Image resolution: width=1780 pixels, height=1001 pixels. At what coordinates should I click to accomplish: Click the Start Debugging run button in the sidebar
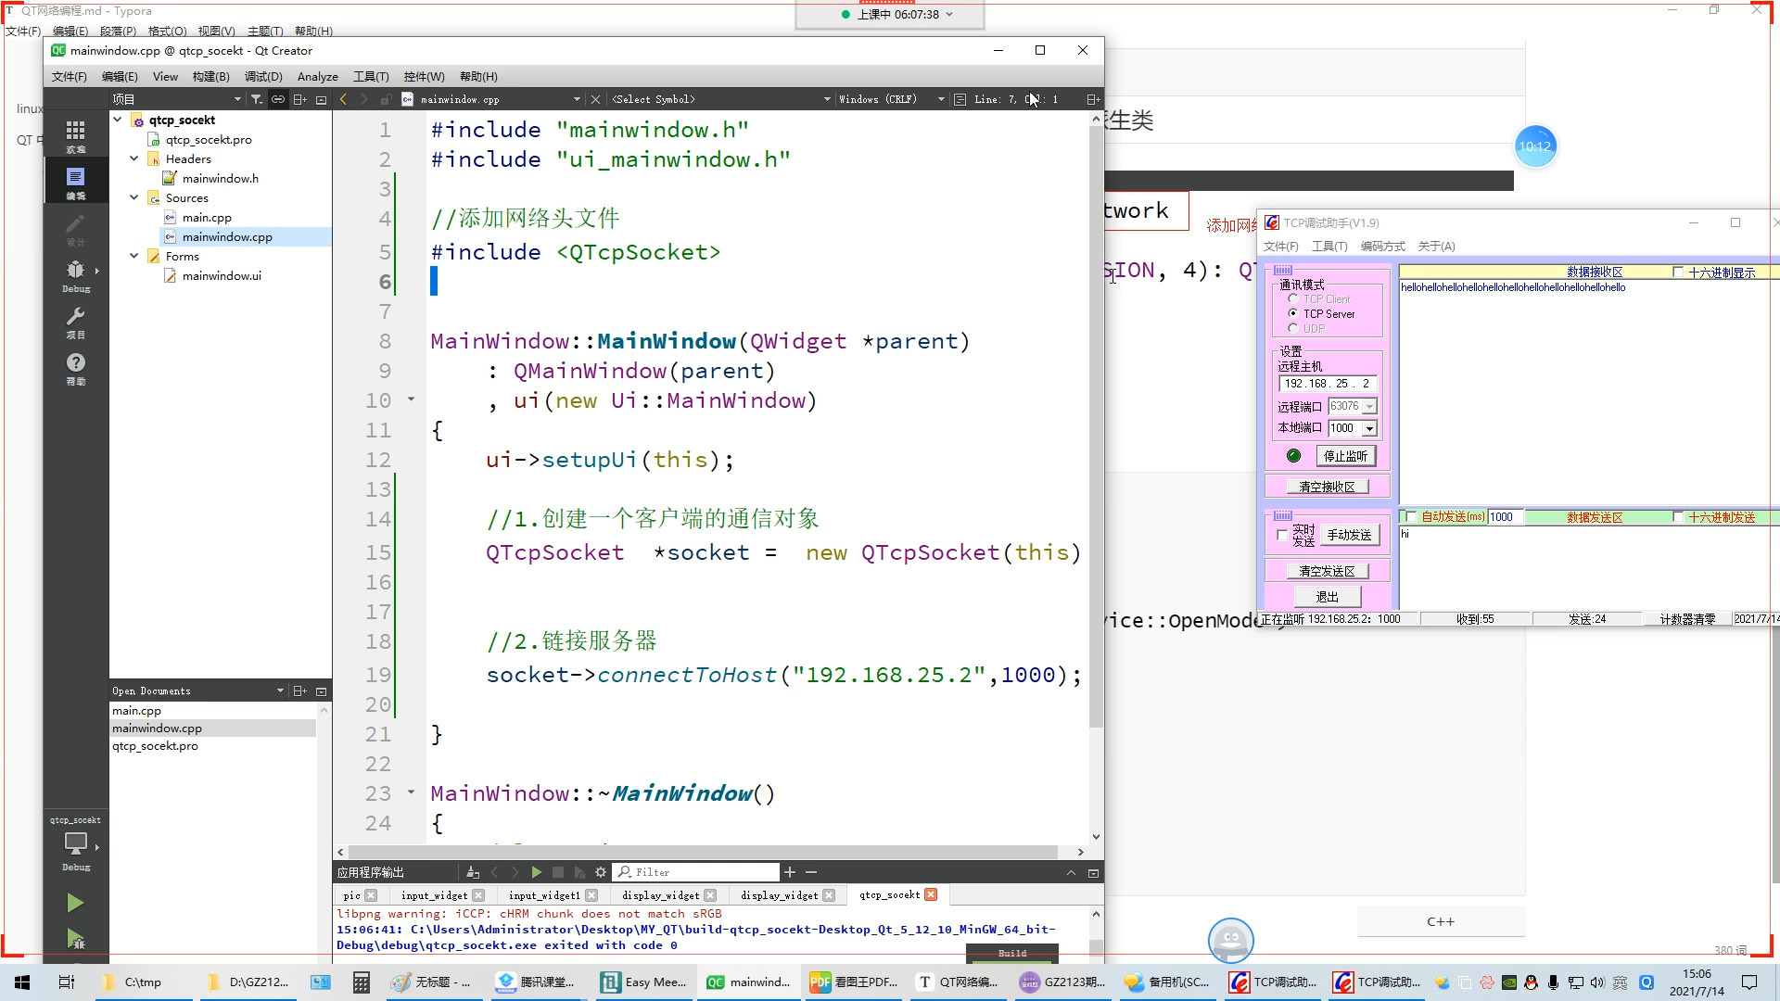coord(75,939)
